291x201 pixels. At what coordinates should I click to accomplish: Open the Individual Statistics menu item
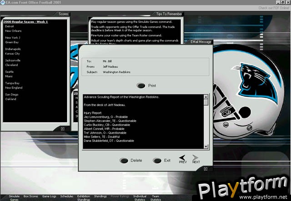(x=140, y=198)
